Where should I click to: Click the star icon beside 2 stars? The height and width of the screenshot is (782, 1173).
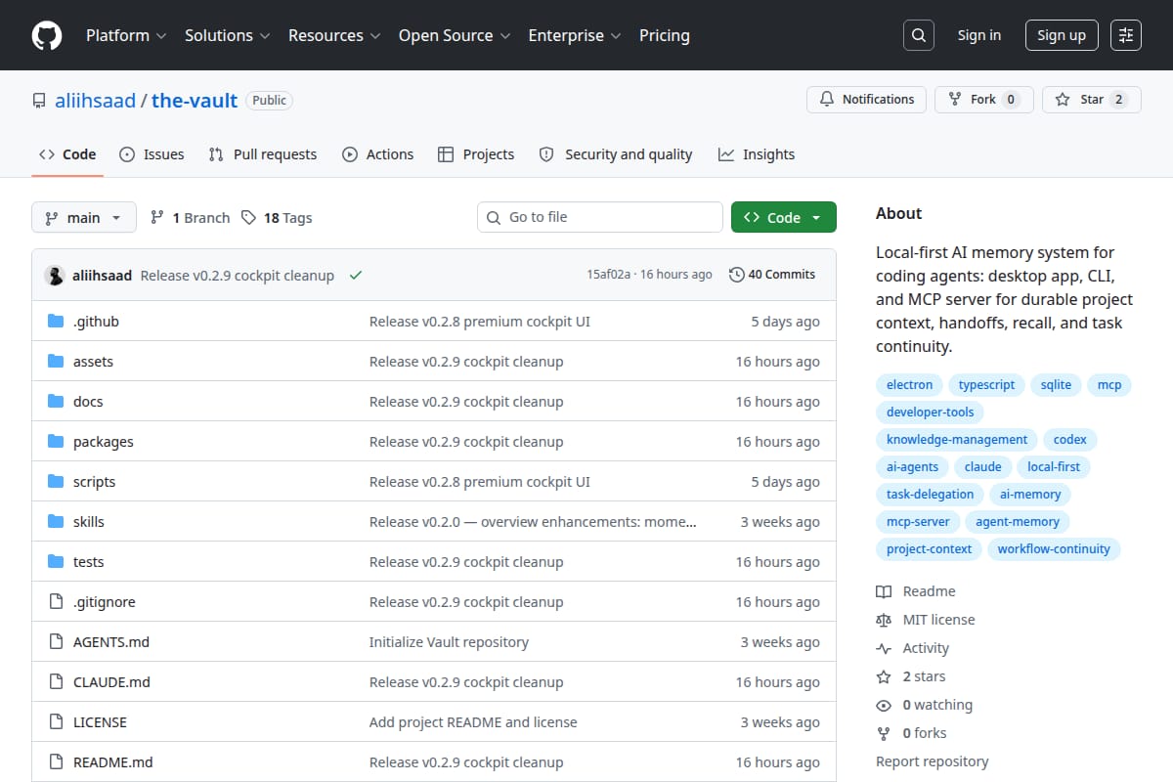click(884, 676)
